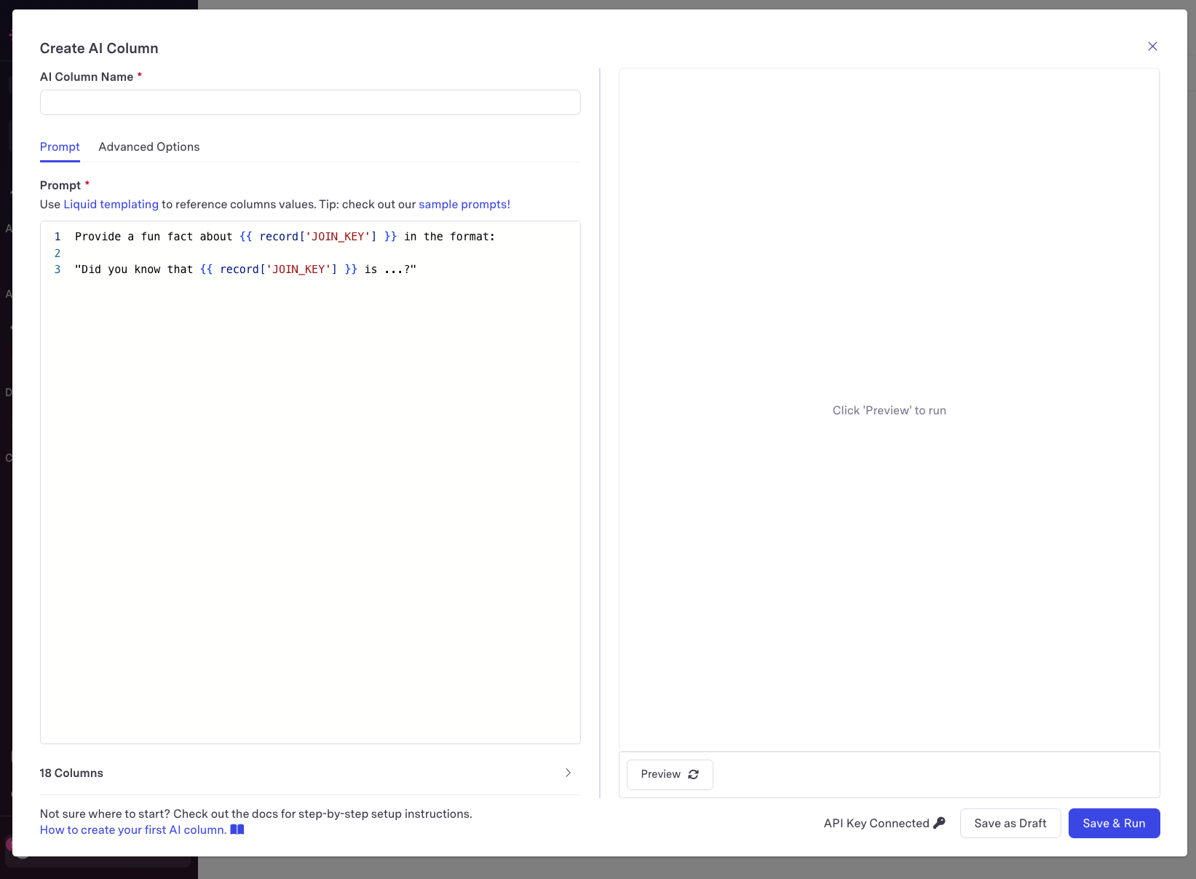
Task: Click the "Did you know that" line in editor
Action: pyautogui.click(x=245, y=269)
